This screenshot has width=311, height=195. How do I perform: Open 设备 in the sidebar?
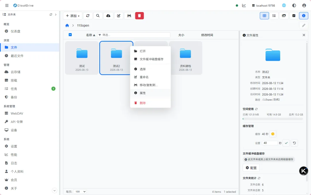point(30,130)
